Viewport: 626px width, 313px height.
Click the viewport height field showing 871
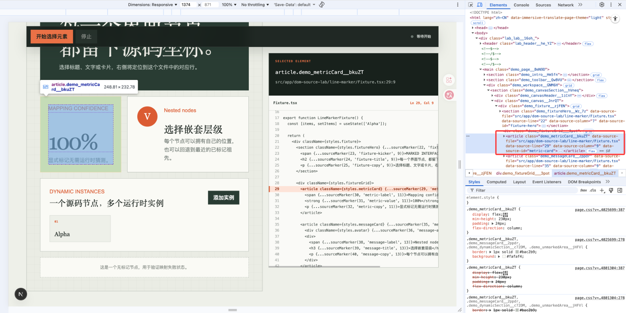tap(210, 5)
